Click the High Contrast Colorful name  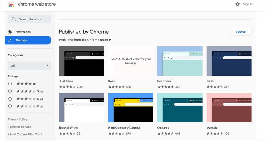click(124, 127)
